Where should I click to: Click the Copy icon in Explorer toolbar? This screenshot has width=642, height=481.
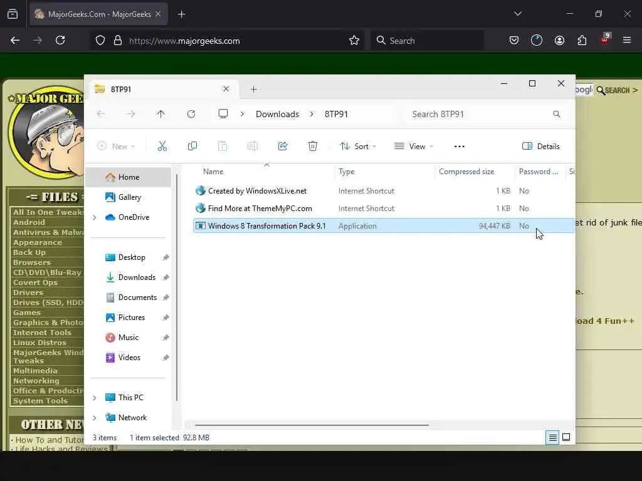(192, 146)
